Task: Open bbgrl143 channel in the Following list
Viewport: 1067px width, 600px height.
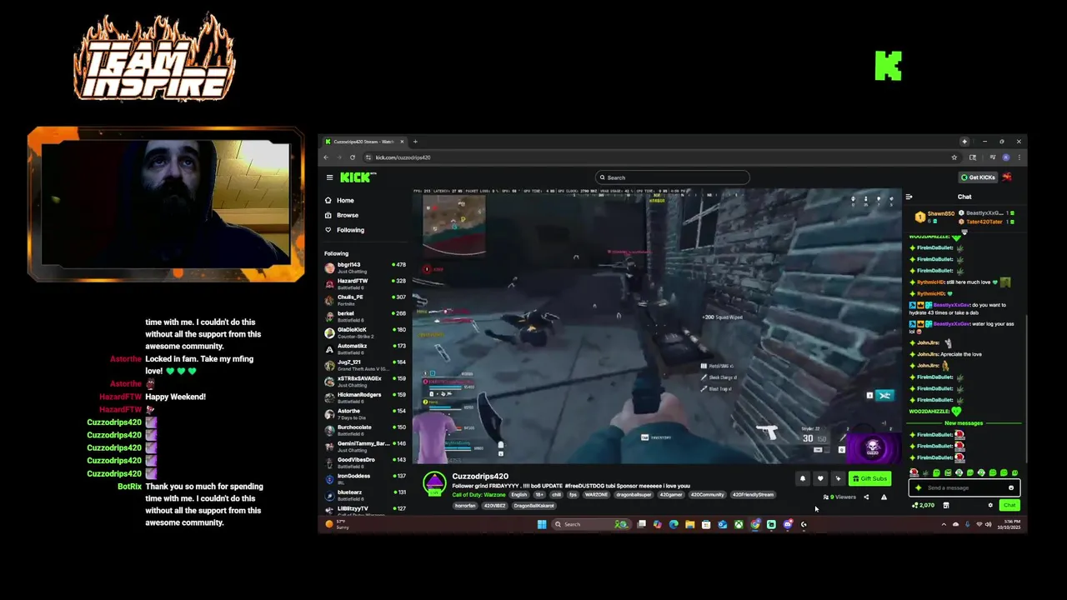Action: [x=365, y=267]
